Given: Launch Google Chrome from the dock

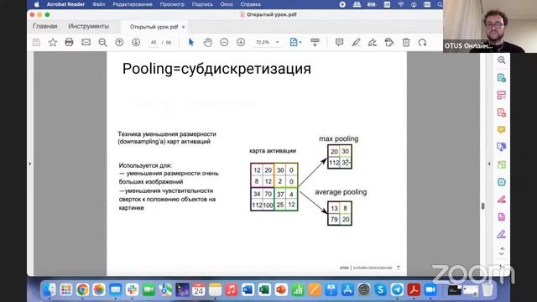Looking at the screenshot, I should [x=82, y=290].
